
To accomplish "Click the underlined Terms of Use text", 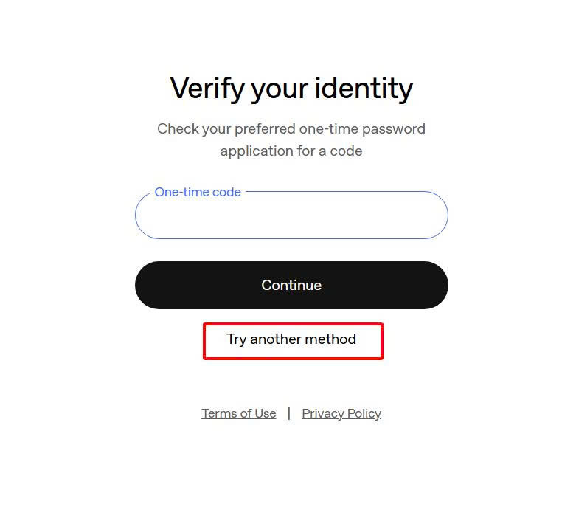I will tap(238, 413).
